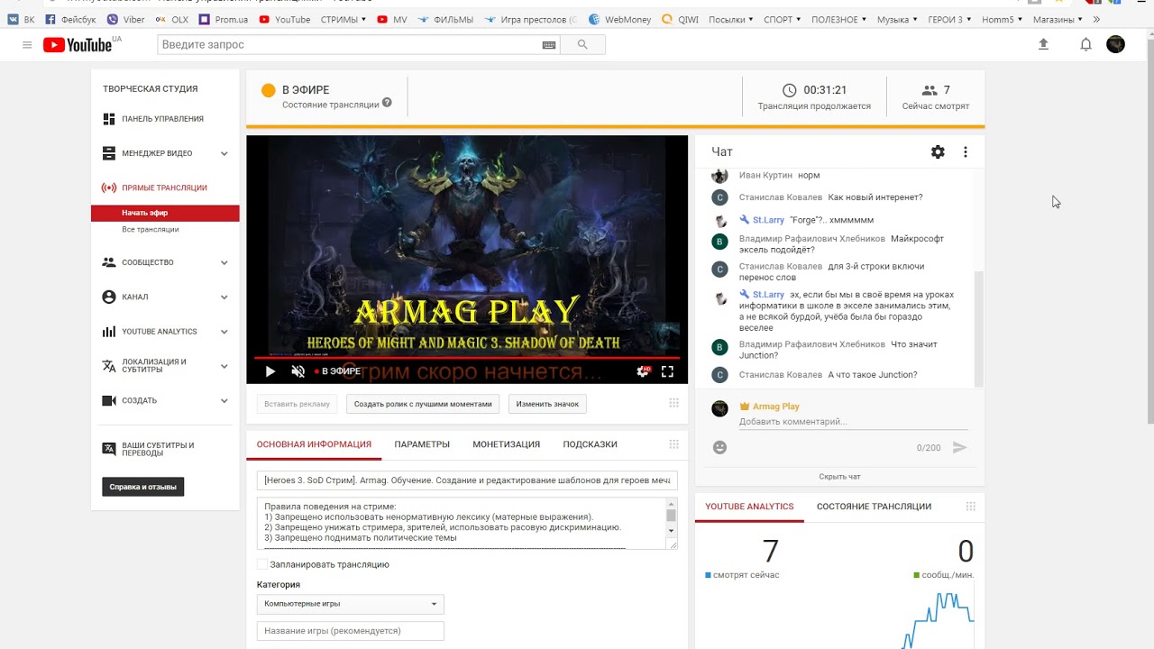Open the Компьютерные игры category dropdown

point(351,604)
